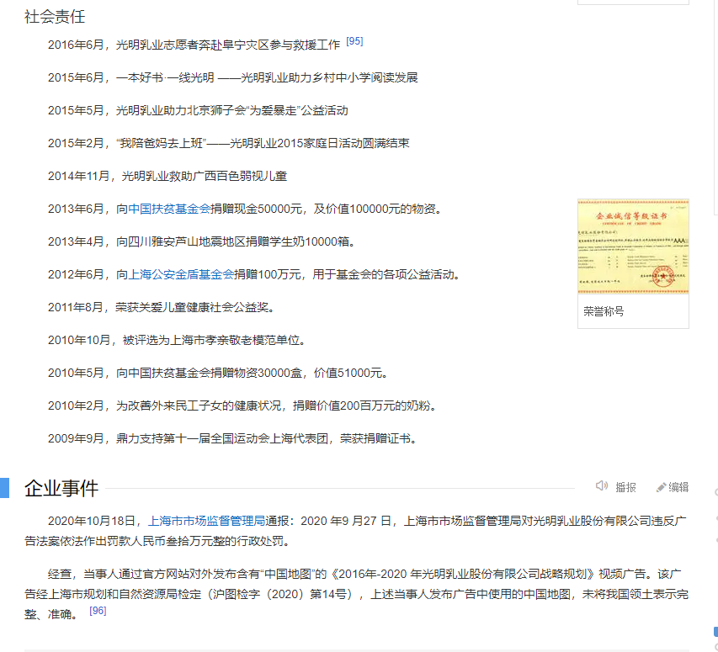Viewport: 718px width, 652px height.
Task: Click the 社会责任 heading
Action: (55, 17)
